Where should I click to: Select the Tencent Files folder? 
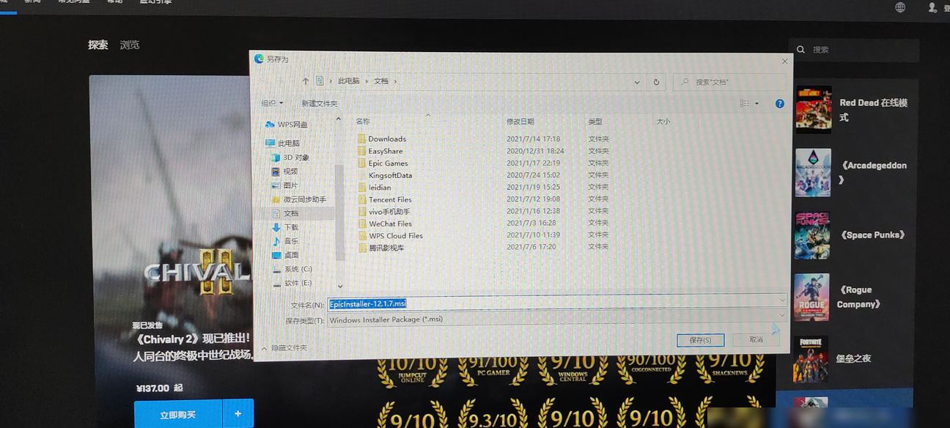[385, 199]
